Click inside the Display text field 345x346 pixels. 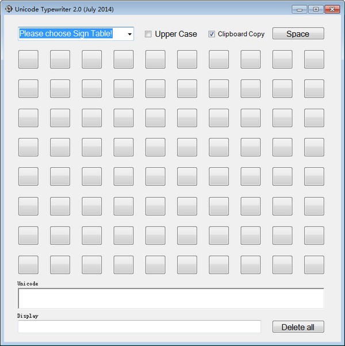139,326
